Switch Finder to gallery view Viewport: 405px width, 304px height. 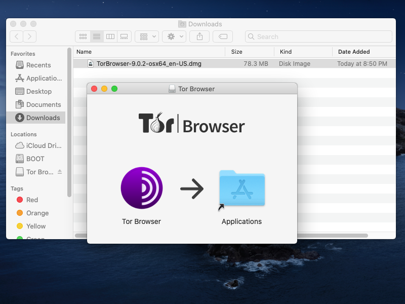[x=124, y=36]
